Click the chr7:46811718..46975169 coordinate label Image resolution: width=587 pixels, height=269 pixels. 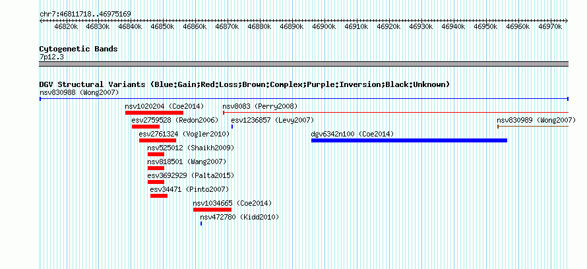85,15
